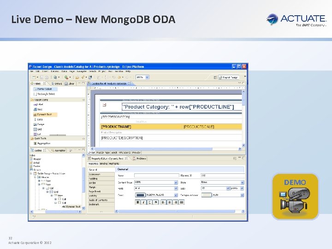Select the List item in palette
Image resolution: width=332 pixels, height=249 pixels.
coord(37,134)
